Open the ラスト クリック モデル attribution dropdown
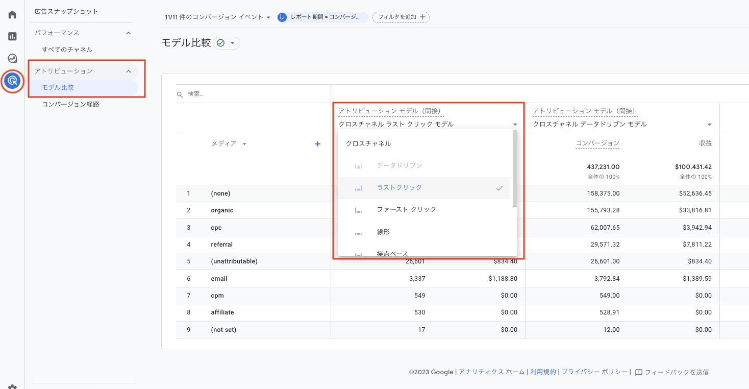Screen dimensions: 749x389 pos(429,124)
